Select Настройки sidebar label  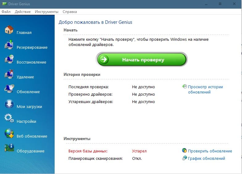(x=27, y=122)
